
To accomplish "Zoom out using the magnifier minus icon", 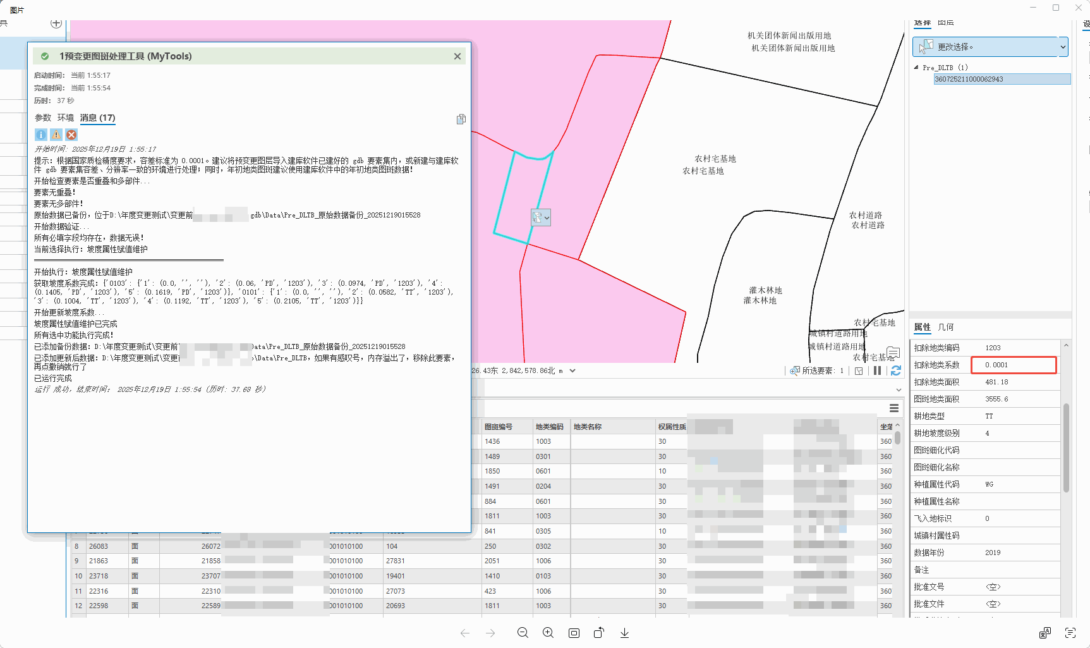I will [523, 633].
